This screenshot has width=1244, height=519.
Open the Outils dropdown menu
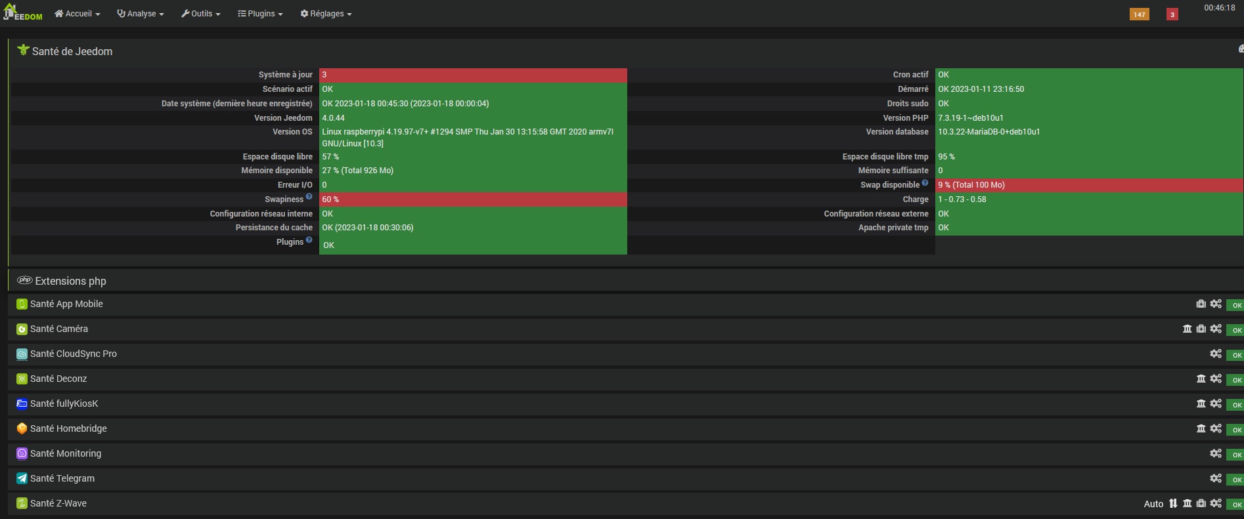(201, 14)
